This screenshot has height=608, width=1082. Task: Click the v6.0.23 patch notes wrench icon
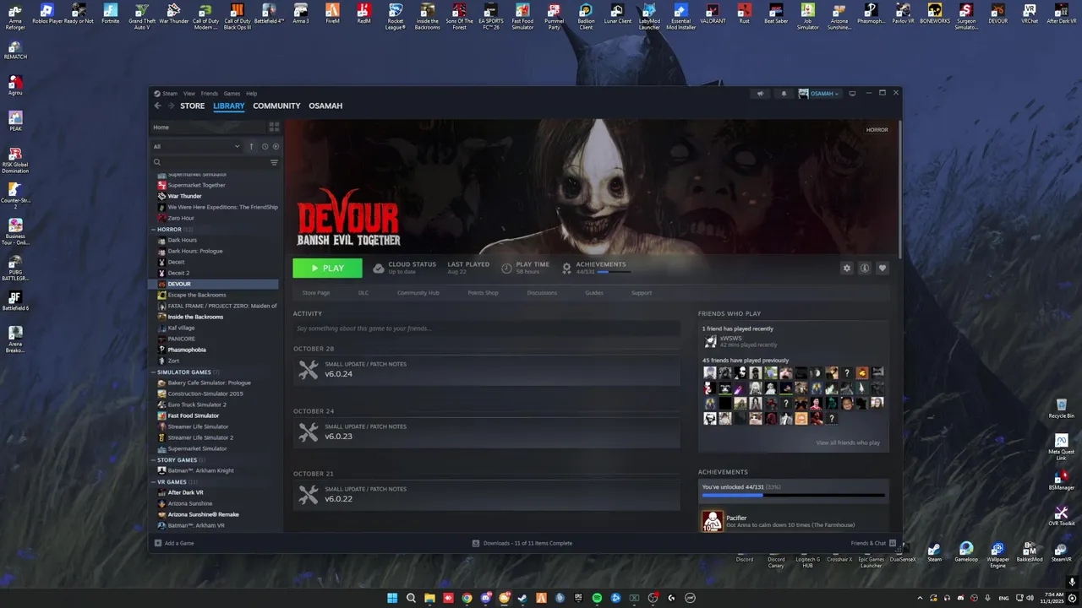pos(309,432)
